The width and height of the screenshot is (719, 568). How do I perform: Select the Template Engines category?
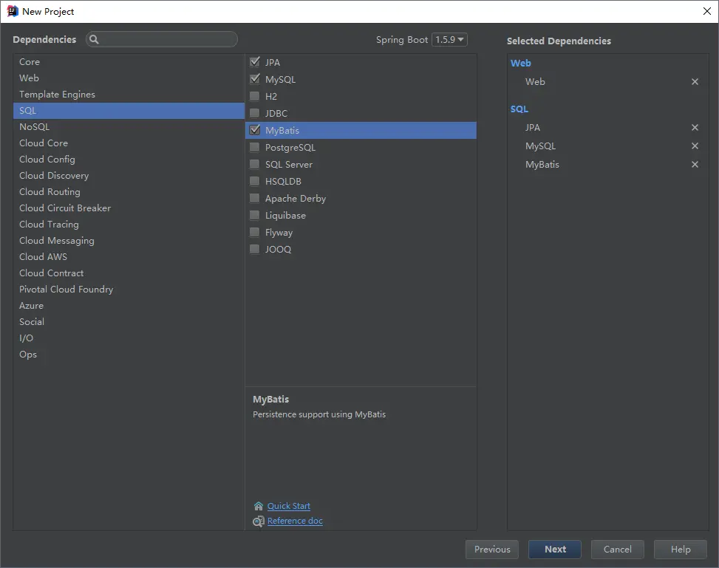[129, 95]
